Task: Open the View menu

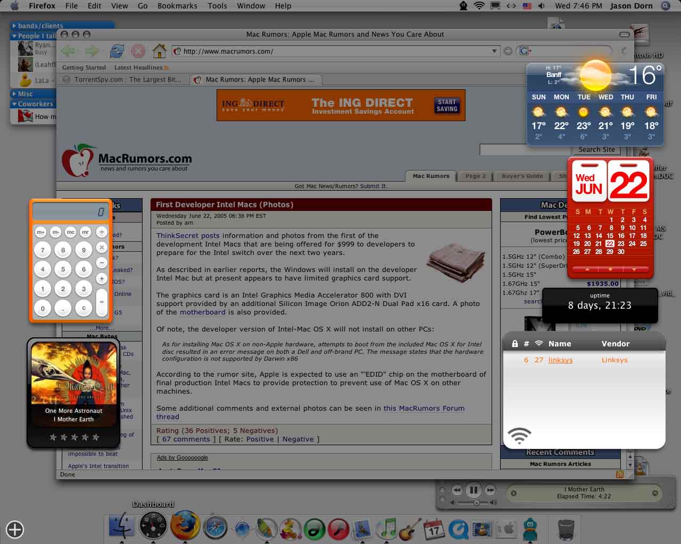Action: point(119,6)
